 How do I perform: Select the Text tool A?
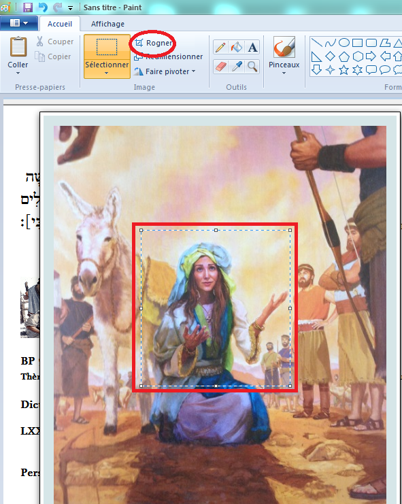(252, 47)
